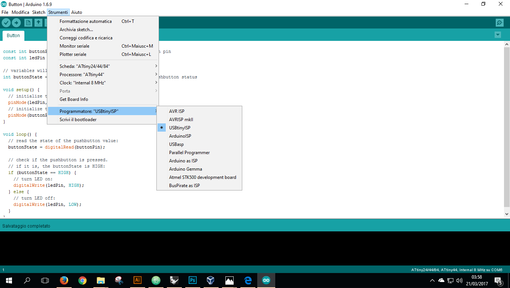The height and width of the screenshot is (288, 510).
Task: Click board info text in status bar
Action: point(457,270)
